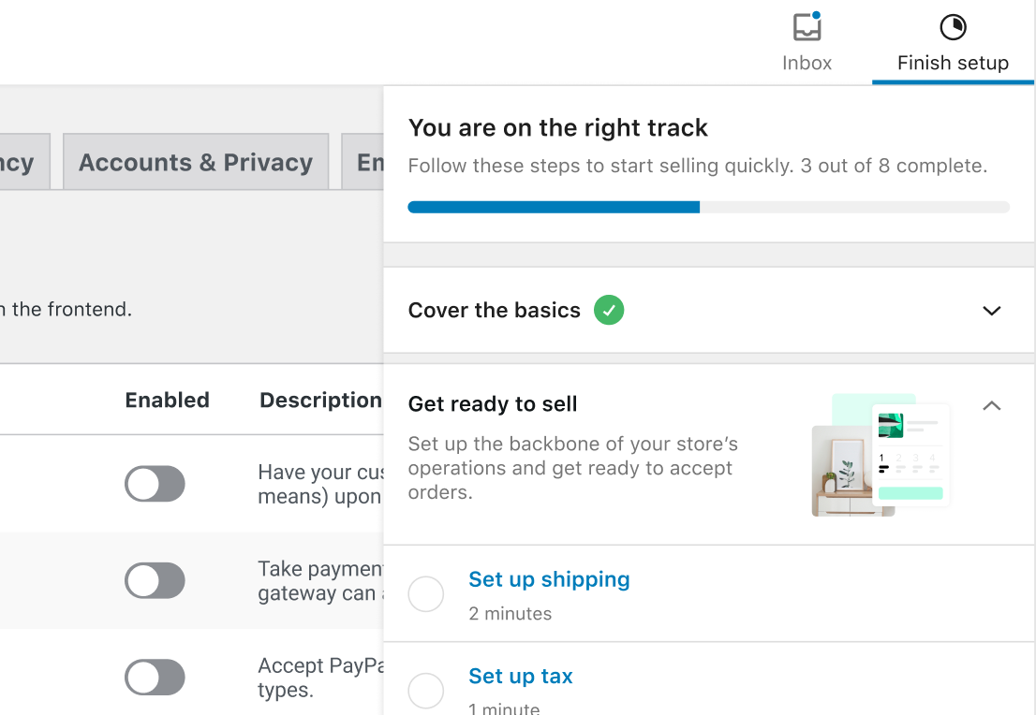
Task: Click the Finish setup progress clock icon
Action: pos(952,25)
